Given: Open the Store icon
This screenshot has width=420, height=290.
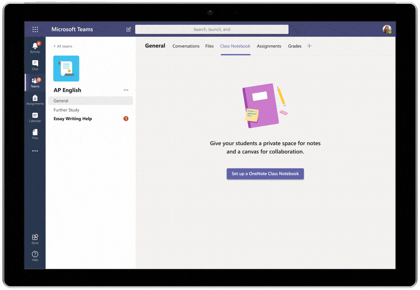Looking at the screenshot, I should click(x=35, y=239).
